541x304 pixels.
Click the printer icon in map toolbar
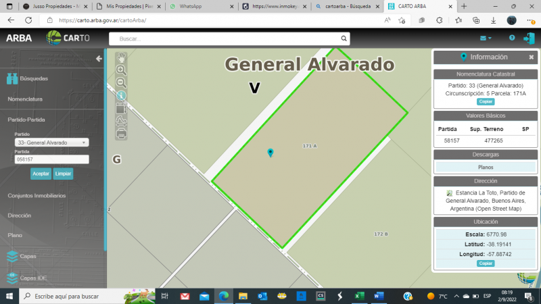[121, 134]
